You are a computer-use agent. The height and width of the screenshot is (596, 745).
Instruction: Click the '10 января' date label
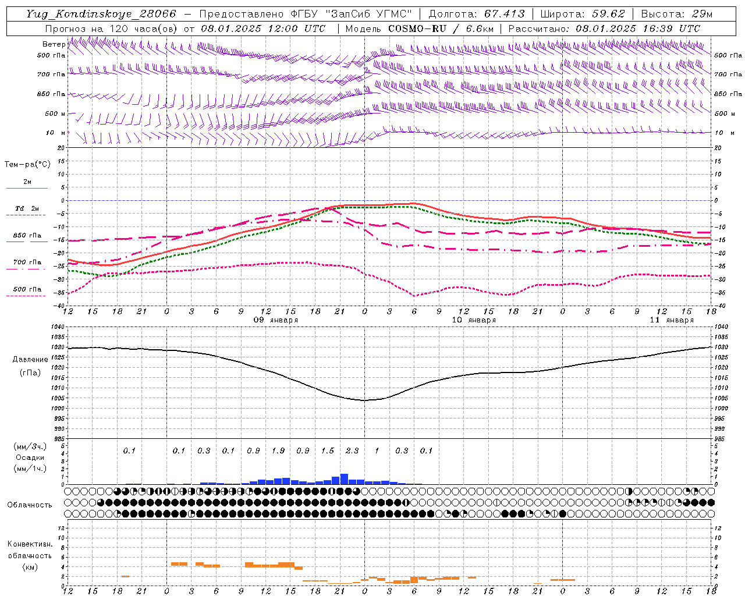point(474,320)
